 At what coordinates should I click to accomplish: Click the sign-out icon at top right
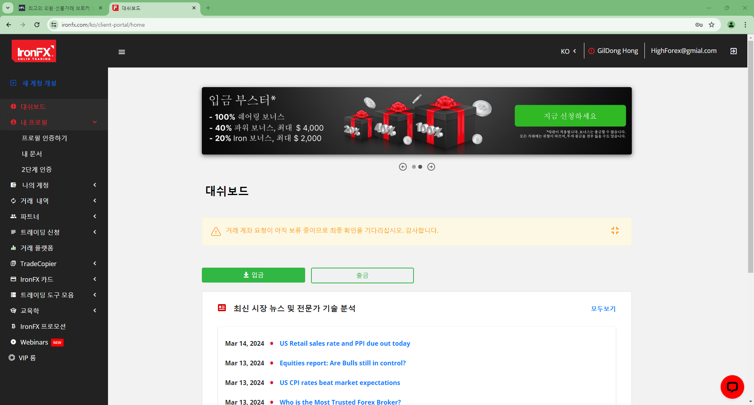[x=733, y=51]
